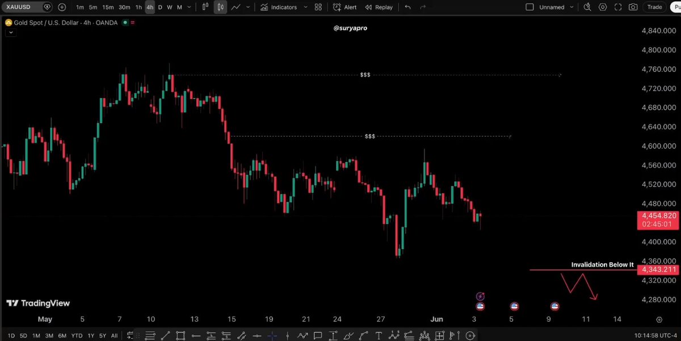The height and width of the screenshot is (341, 681).
Task: Set date range to 6M
Action: coord(61,336)
